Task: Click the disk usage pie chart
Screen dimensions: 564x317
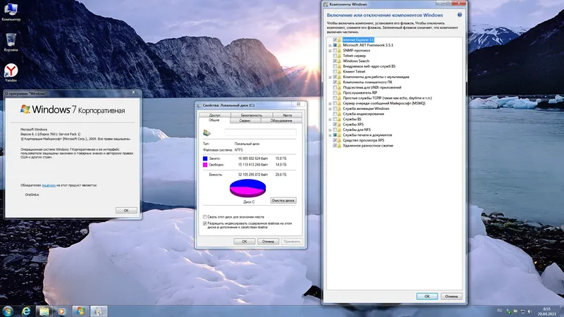Action: pyautogui.click(x=247, y=188)
